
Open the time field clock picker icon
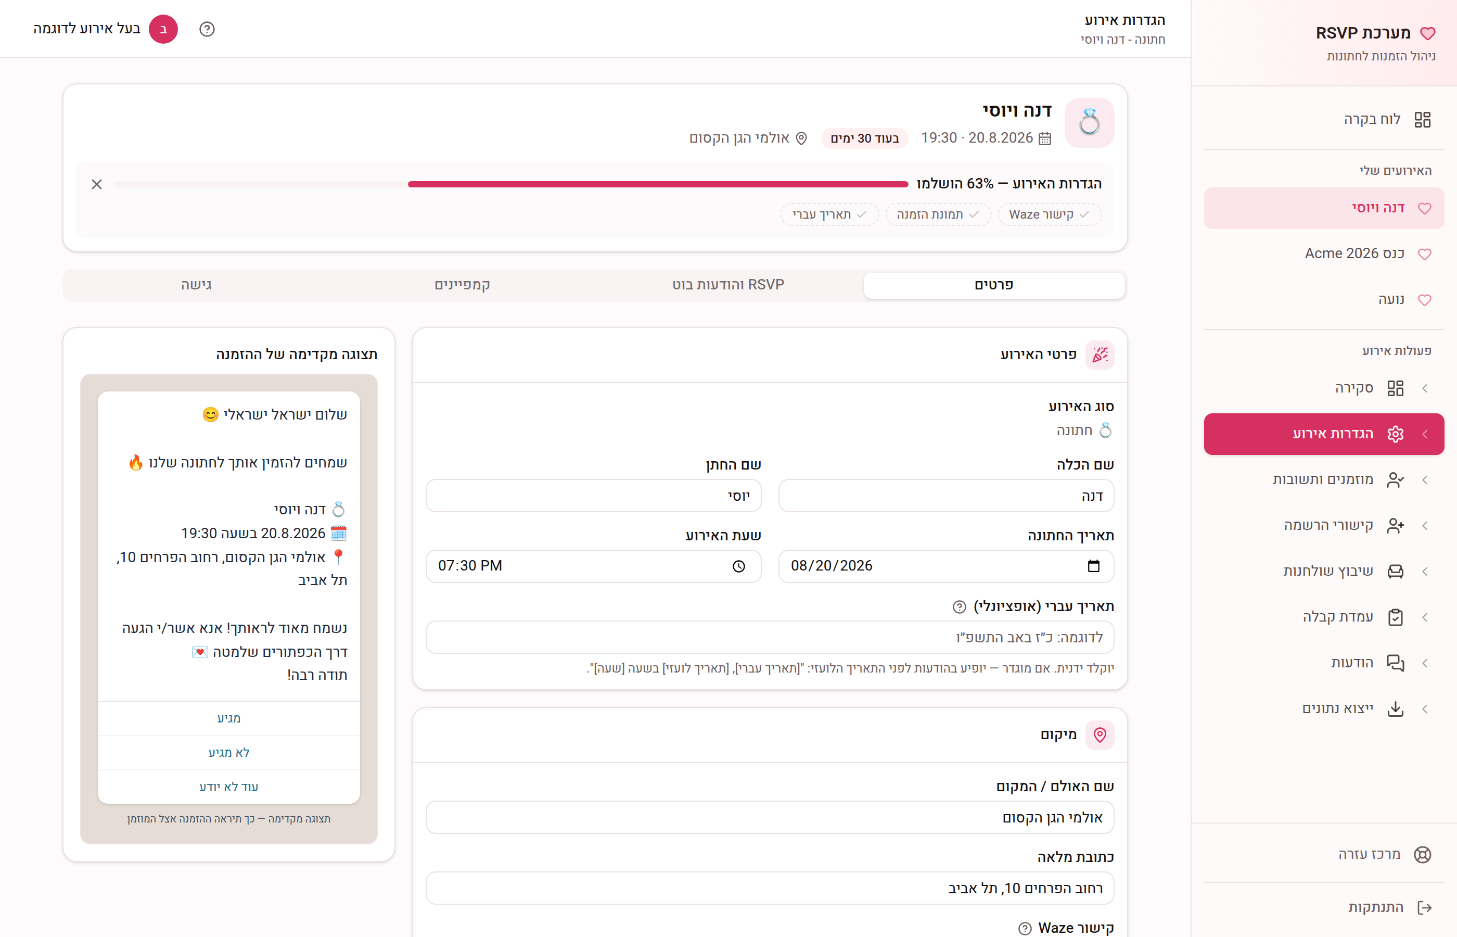[x=739, y=566]
